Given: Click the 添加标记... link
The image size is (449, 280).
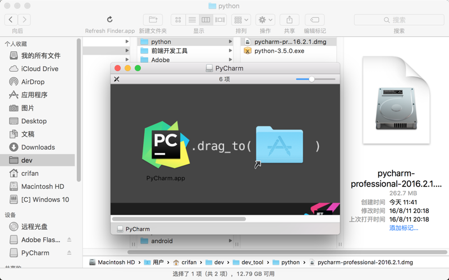Looking at the screenshot, I should [x=404, y=228].
